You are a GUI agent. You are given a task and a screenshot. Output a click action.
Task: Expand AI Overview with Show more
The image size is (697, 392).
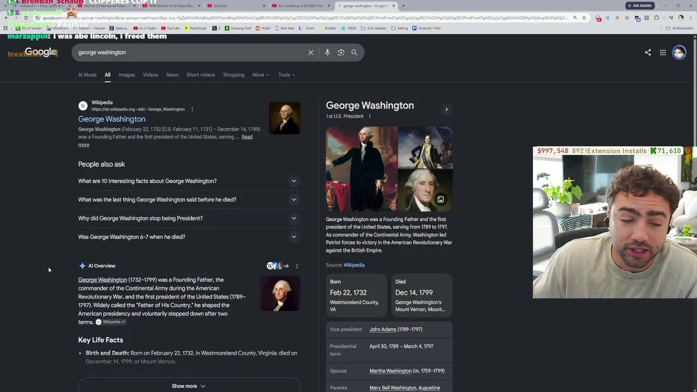(188, 386)
